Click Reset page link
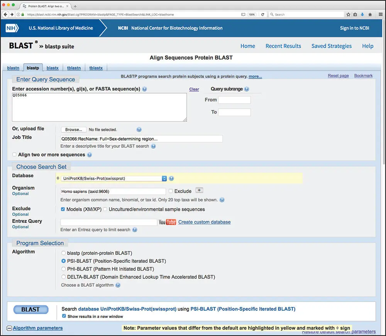The width and height of the screenshot is (386, 336). pos(338,76)
